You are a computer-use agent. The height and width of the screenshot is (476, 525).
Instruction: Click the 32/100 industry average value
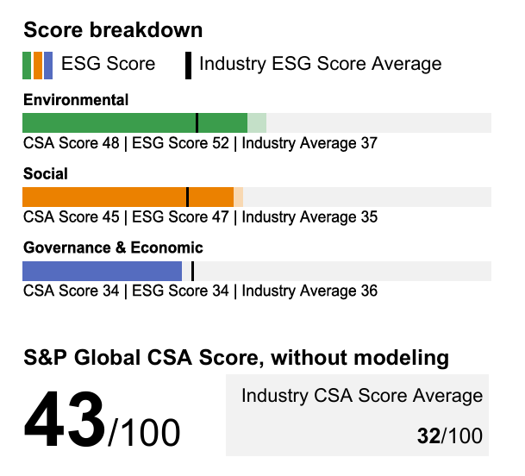point(449,436)
